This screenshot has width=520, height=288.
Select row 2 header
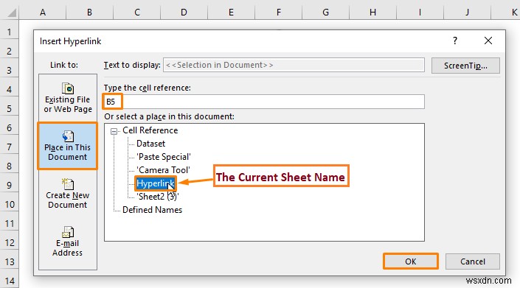pos(10,52)
